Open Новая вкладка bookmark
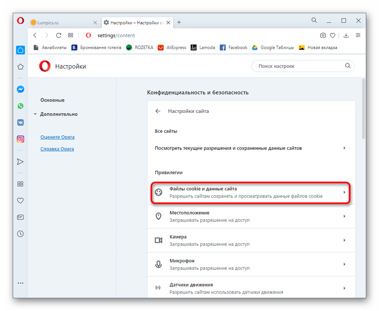379x311 pixels. tap(318, 48)
